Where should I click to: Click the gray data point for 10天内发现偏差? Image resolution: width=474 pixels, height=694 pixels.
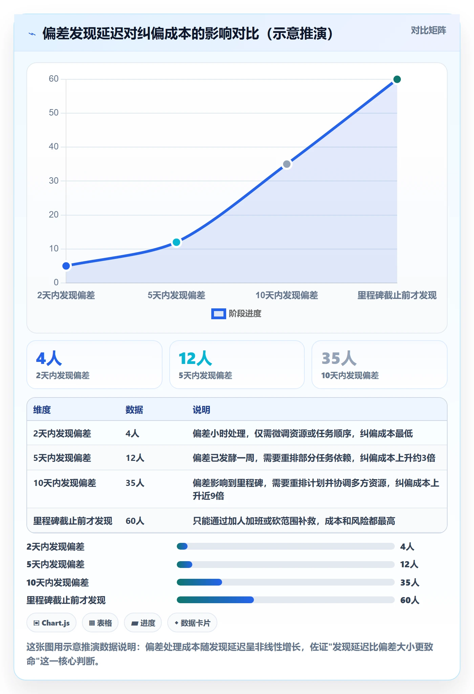point(287,164)
